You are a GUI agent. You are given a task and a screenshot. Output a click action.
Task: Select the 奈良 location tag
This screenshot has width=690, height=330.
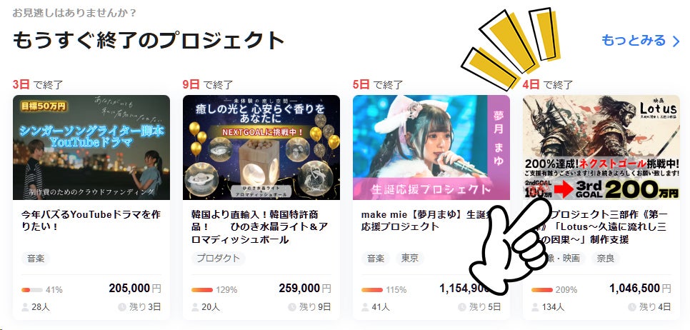tap(605, 259)
